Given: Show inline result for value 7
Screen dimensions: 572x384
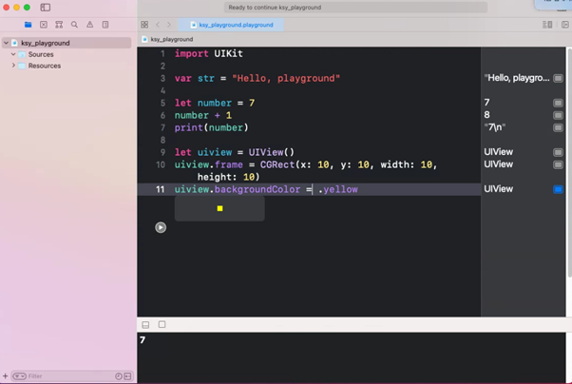Looking at the screenshot, I should click(x=558, y=103).
